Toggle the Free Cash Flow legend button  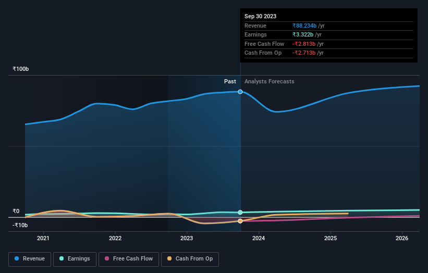pyautogui.click(x=129, y=259)
